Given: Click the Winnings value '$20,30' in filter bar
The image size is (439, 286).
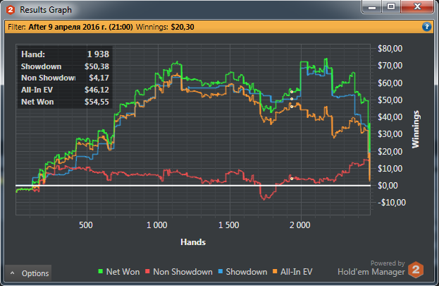Looking at the screenshot, I should [x=183, y=27].
